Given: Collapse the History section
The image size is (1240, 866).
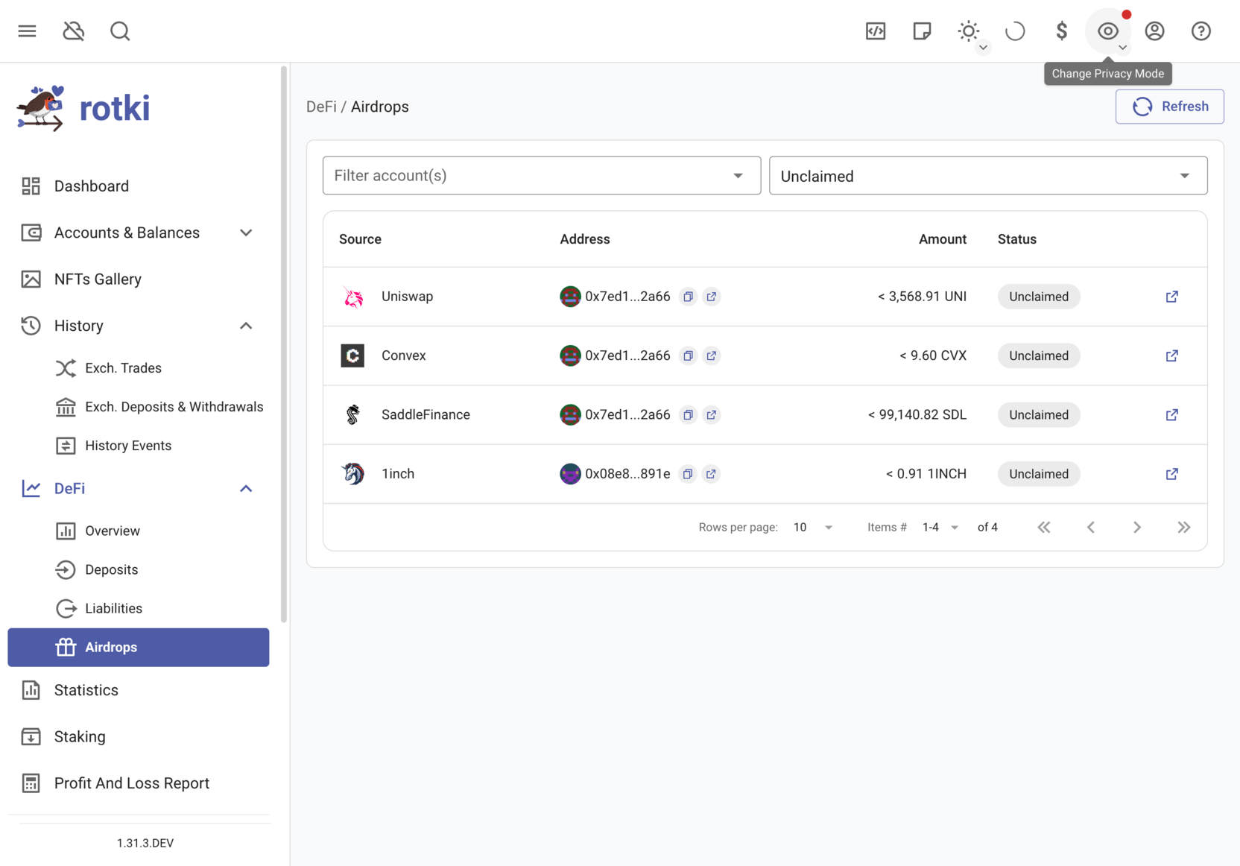Looking at the screenshot, I should pyautogui.click(x=139, y=326).
